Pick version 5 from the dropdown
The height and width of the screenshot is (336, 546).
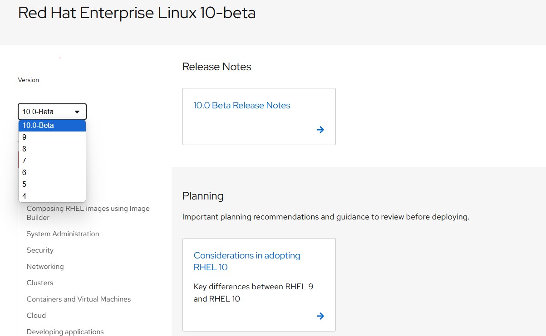click(52, 184)
